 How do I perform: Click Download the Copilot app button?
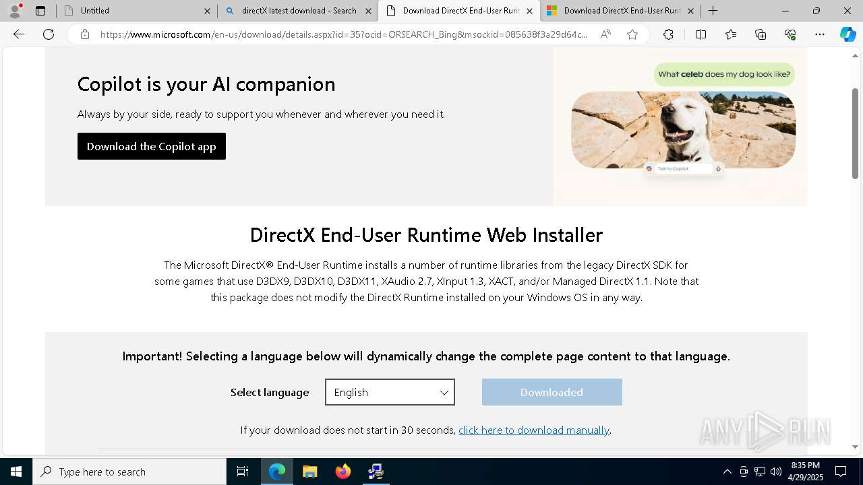click(x=152, y=146)
